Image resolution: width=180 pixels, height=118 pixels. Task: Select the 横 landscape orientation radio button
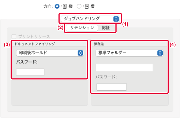79,6
